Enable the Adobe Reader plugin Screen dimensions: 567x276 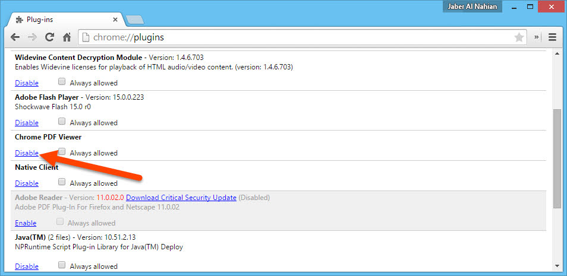tap(26, 223)
